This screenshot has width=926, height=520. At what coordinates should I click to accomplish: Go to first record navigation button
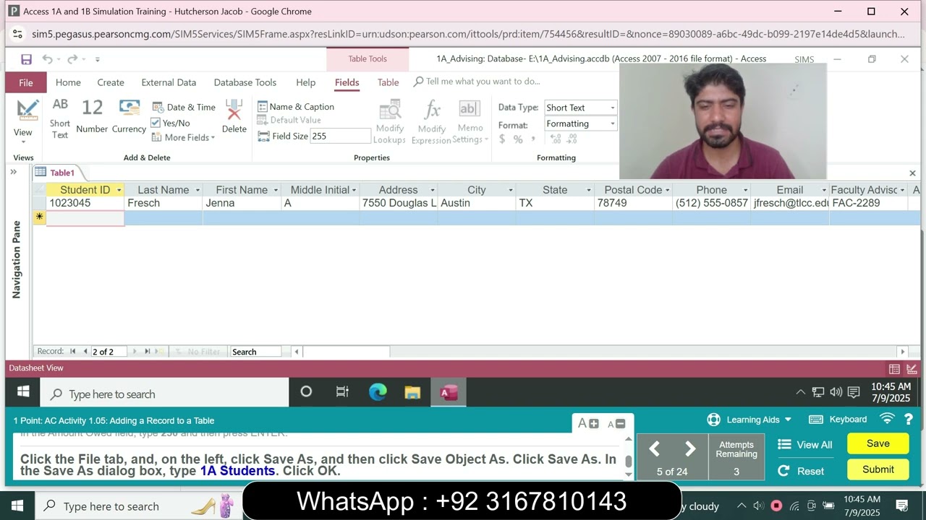(73, 352)
